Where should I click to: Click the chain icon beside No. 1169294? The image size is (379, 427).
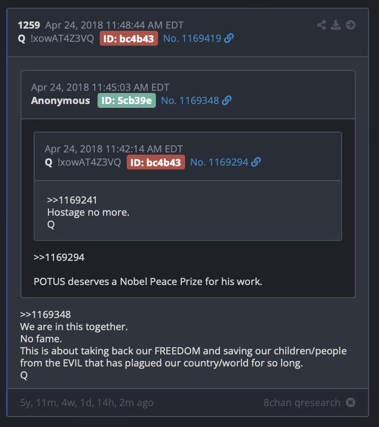(256, 162)
